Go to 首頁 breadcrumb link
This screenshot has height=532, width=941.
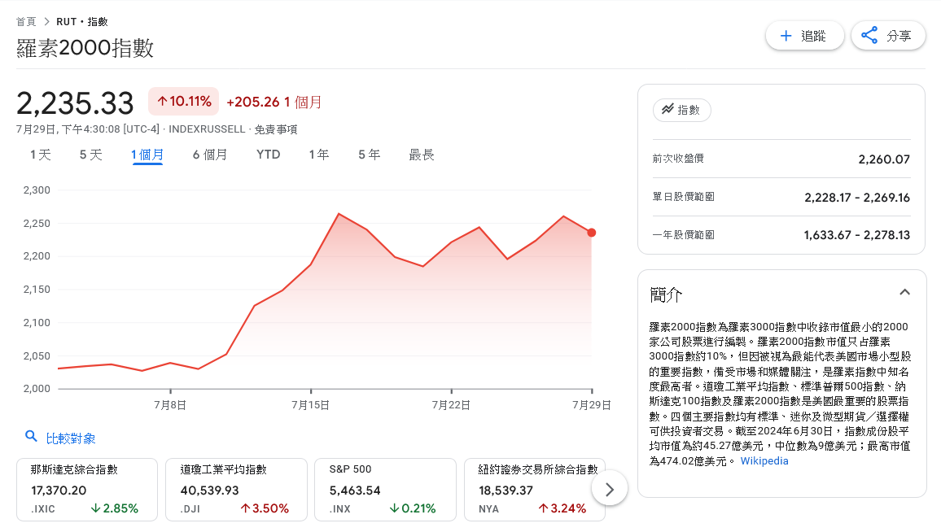(x=26, y=22)
